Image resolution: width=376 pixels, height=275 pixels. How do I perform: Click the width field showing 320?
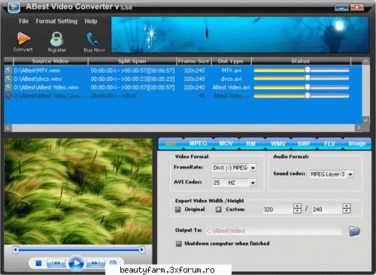(277, 210)
